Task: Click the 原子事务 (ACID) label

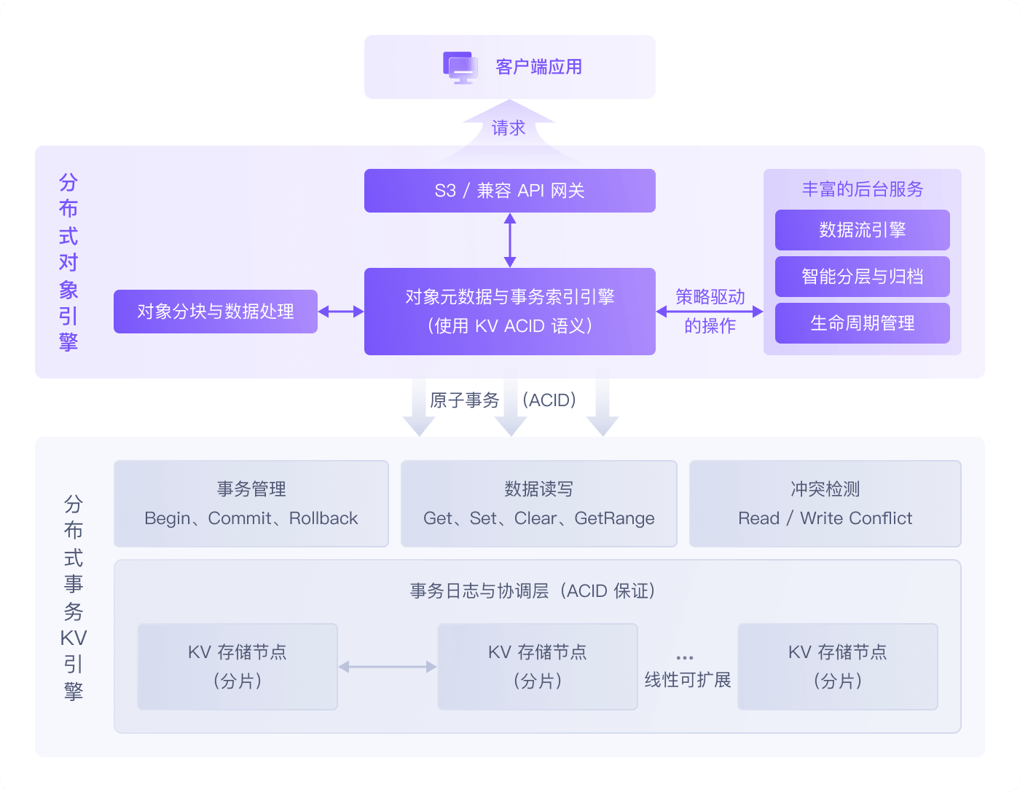Action: [x=503, y=400]
